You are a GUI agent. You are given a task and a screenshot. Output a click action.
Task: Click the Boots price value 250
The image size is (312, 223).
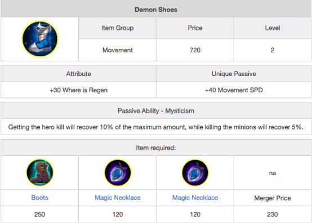pyautogui.click(x=39, y=214)
